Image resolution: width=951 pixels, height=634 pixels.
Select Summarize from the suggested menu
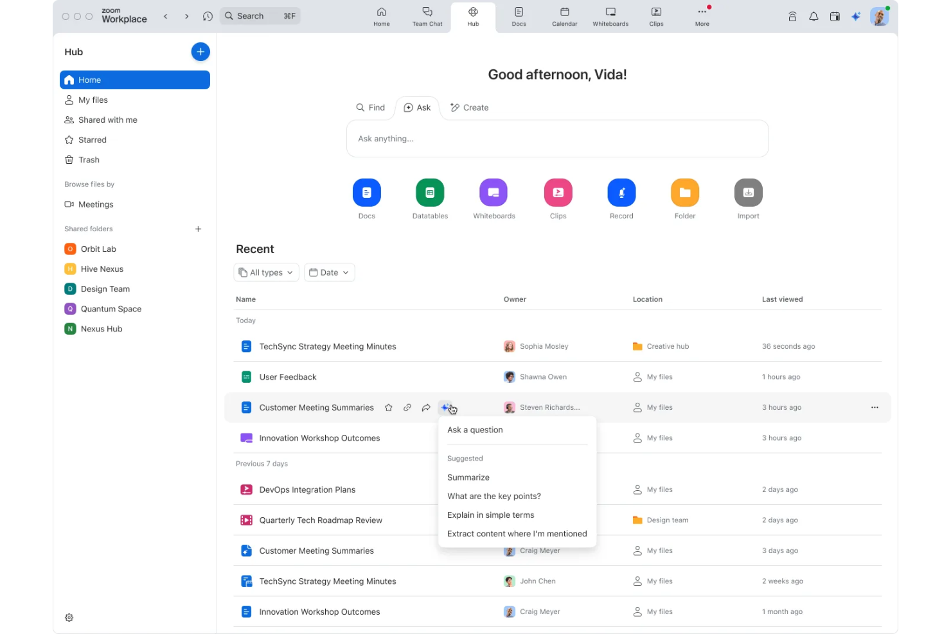468,477
